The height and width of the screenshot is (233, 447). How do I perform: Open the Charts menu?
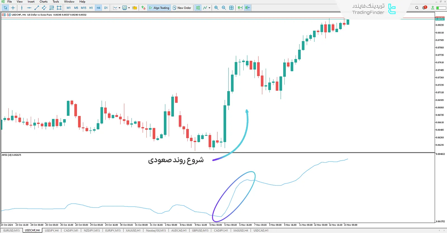click(x=43, y=2)
